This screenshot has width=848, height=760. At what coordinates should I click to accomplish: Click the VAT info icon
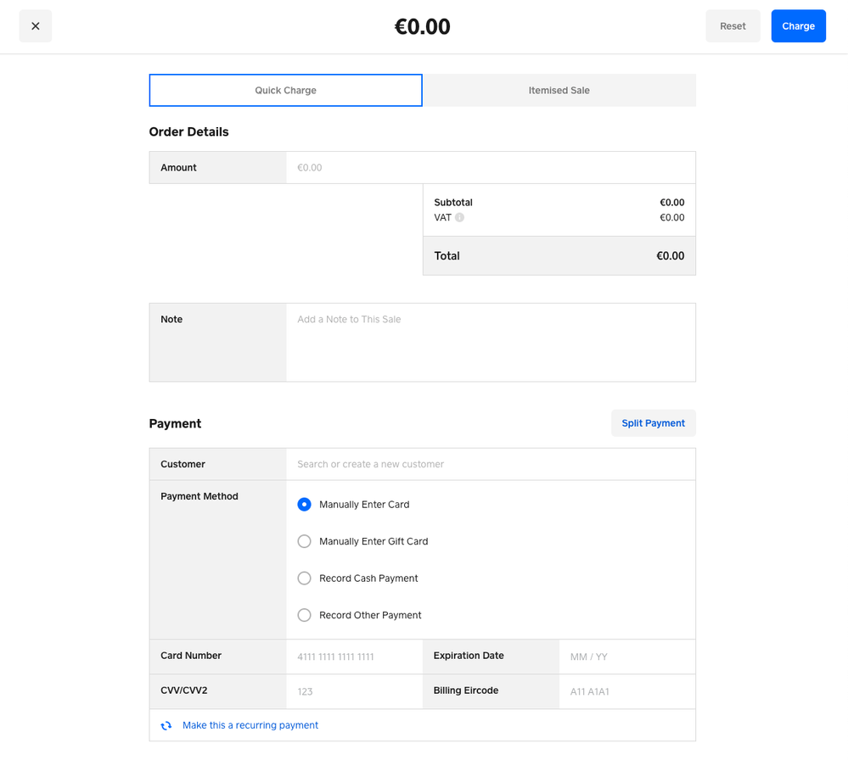(459, 218)
